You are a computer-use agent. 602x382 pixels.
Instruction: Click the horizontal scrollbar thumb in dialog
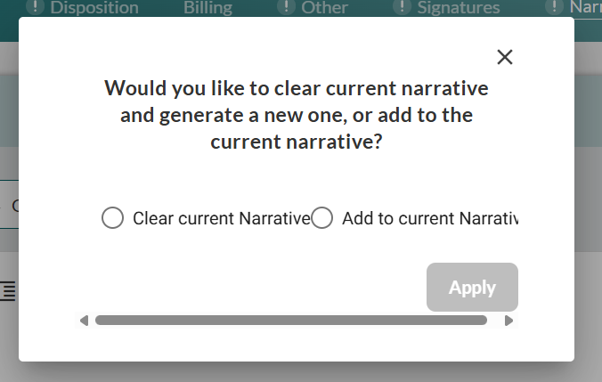click(290, 321)
